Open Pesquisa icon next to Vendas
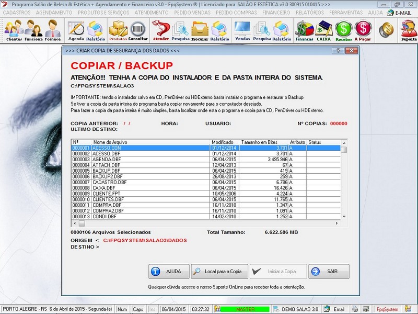 click(262, 30)
